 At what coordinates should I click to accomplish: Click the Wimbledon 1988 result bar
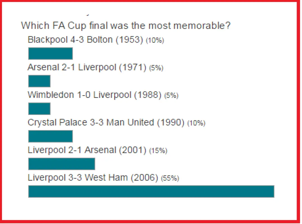click(x=39, y=109)
